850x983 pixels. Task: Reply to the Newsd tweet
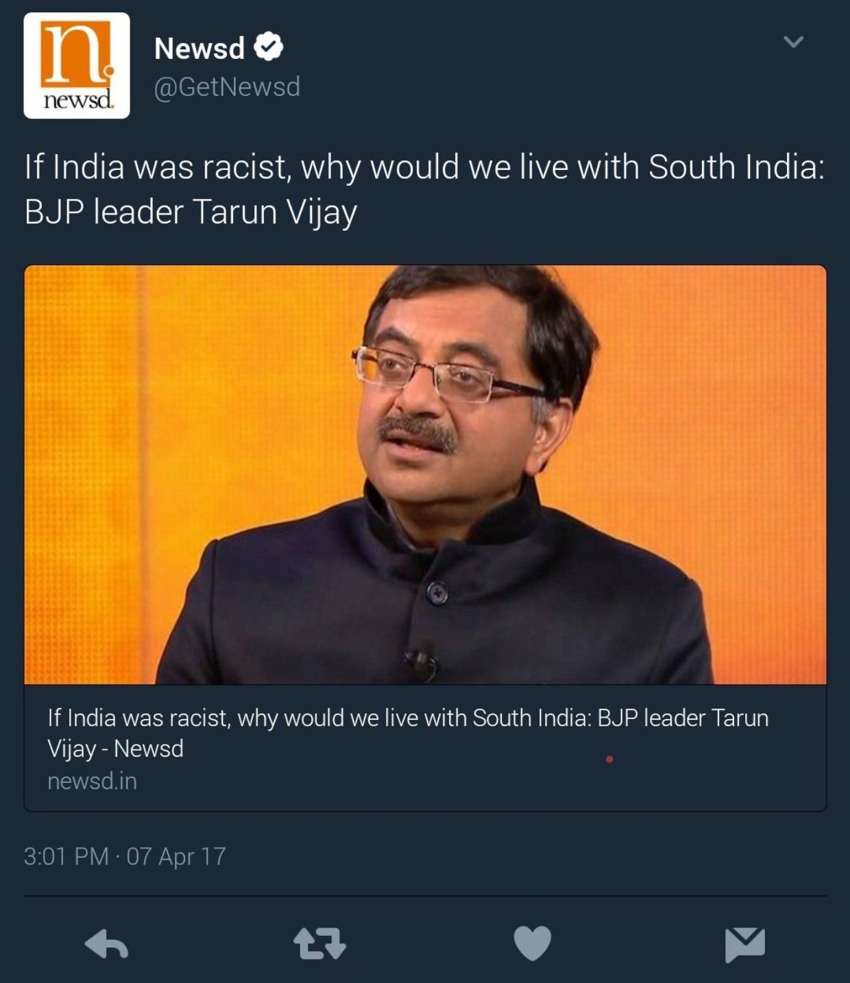click(x=106, y=945)
